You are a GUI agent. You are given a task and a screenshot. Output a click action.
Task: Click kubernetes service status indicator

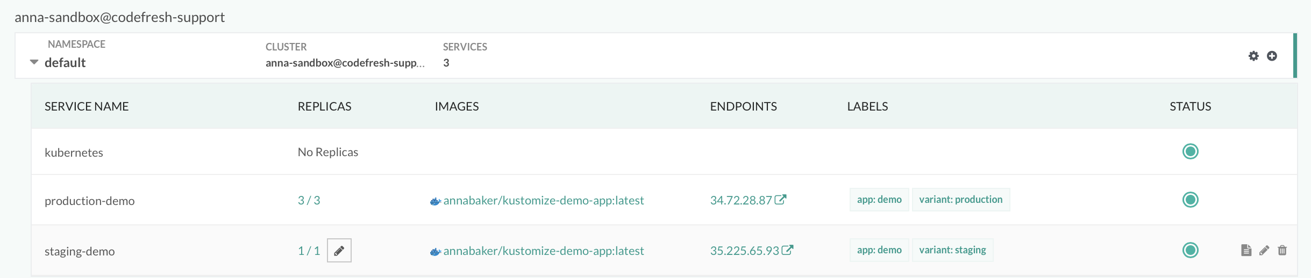coord(1190,152)
